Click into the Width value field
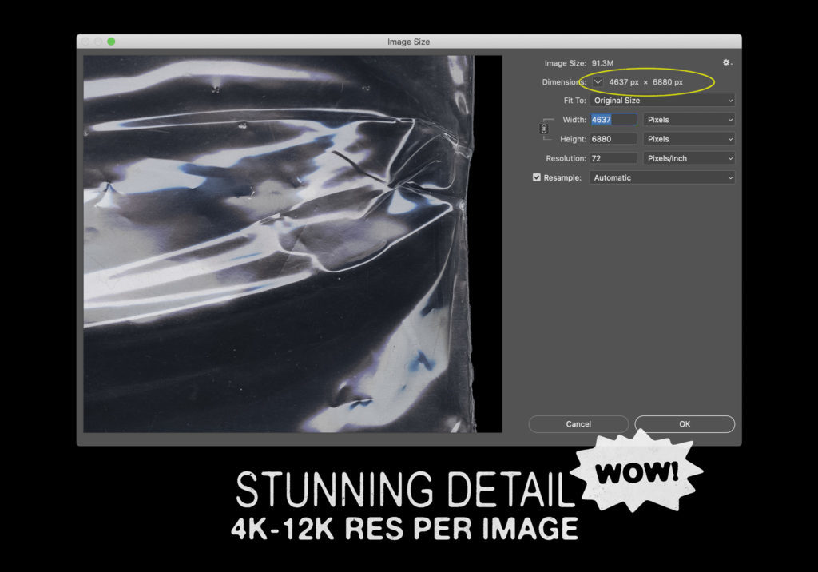The width and height of the screenshot is (818, 572). pyautogui.click(x=613, y=120)
